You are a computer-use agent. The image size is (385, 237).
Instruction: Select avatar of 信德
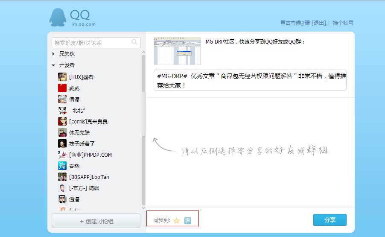pos(62,99)
